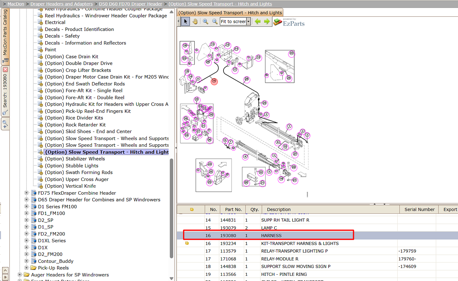The width and height of the screenshot is (458, 281).
Task: Expand FD75 FlexDraper Combine Header node
Action: 27,193
